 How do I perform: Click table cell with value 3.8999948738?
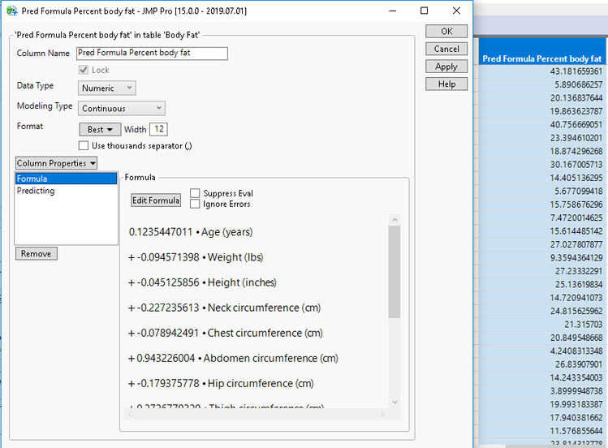(x=541, y=391)
